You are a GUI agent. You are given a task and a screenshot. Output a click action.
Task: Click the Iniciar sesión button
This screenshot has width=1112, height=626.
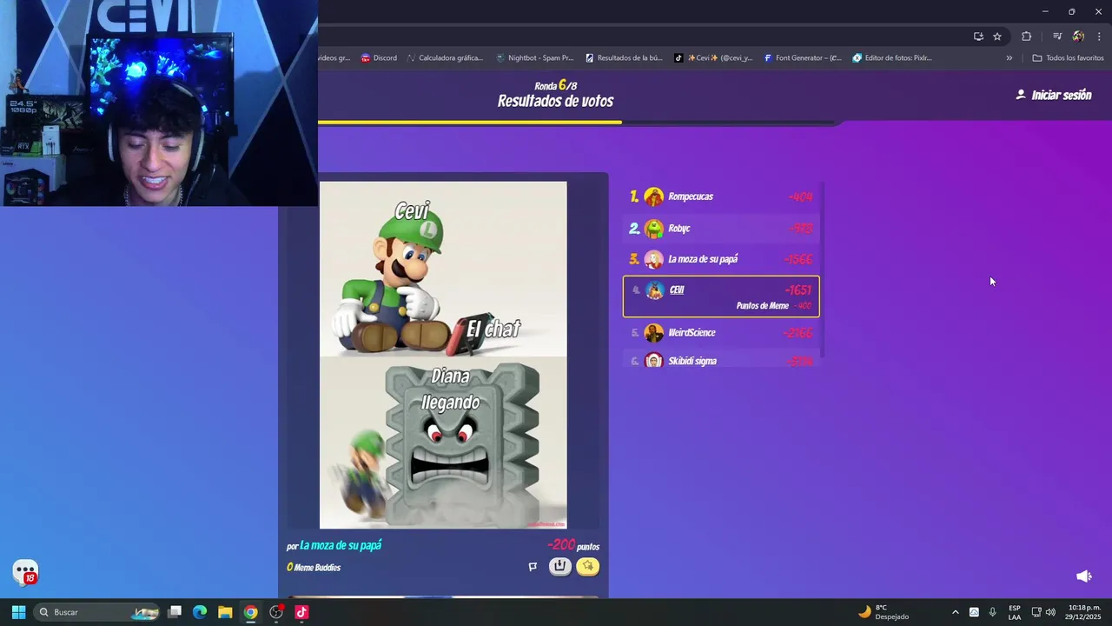pyautogui.click(x=1053, y=95)
